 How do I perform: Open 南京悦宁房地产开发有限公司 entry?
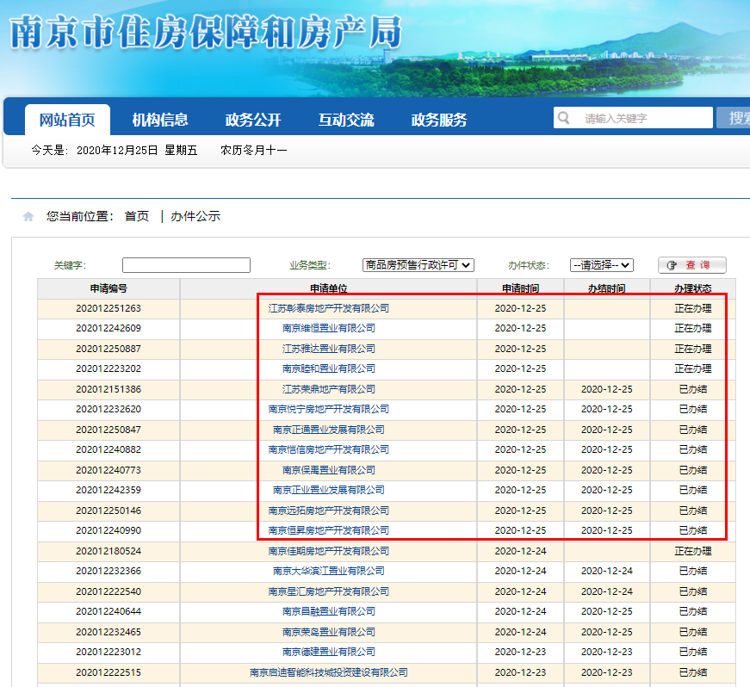(x=329, y=409)
